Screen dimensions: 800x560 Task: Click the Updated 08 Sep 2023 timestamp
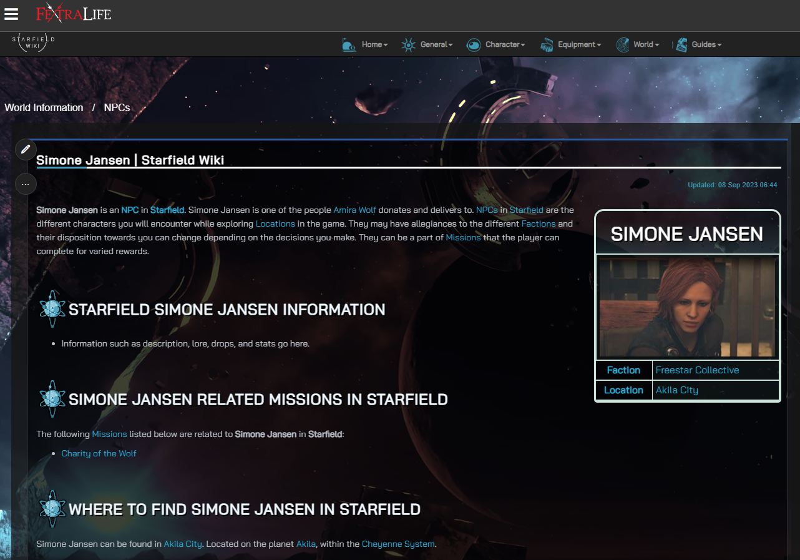point(732,185)
